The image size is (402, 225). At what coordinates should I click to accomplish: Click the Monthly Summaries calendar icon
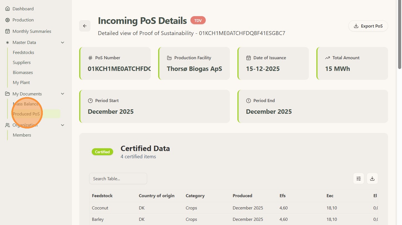coord(8,31)
